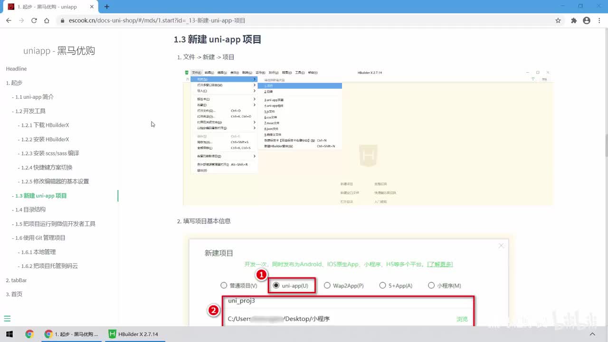Click the site lock icon in address bar

(62, 21)
